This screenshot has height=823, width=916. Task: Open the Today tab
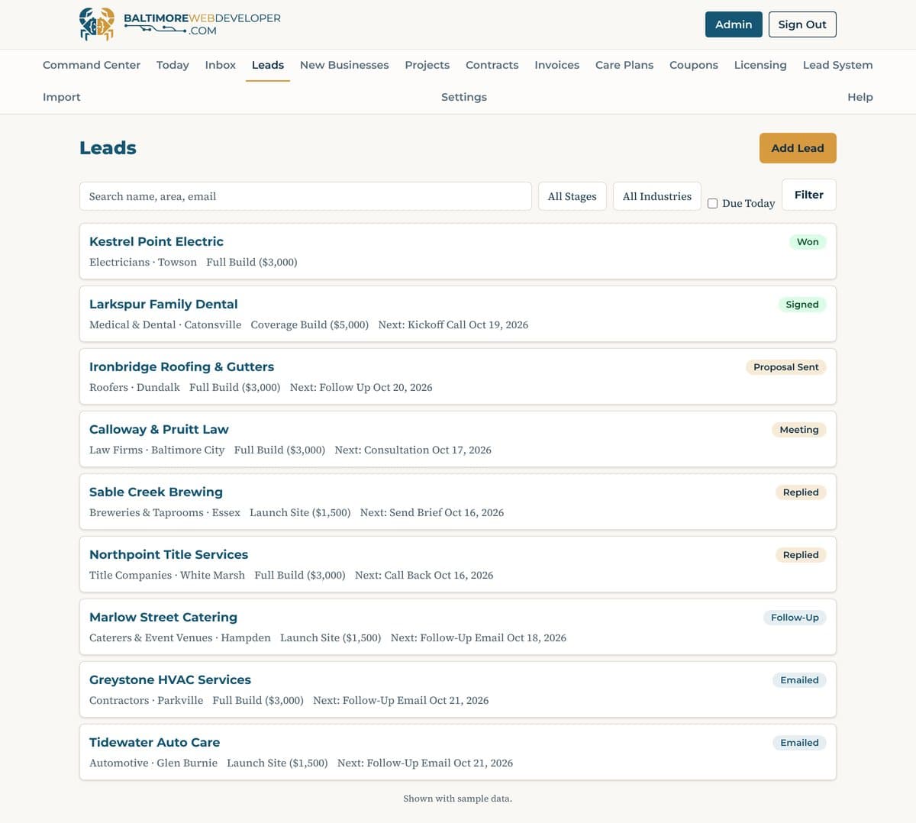pyautogui.click(x=173, y=65)
